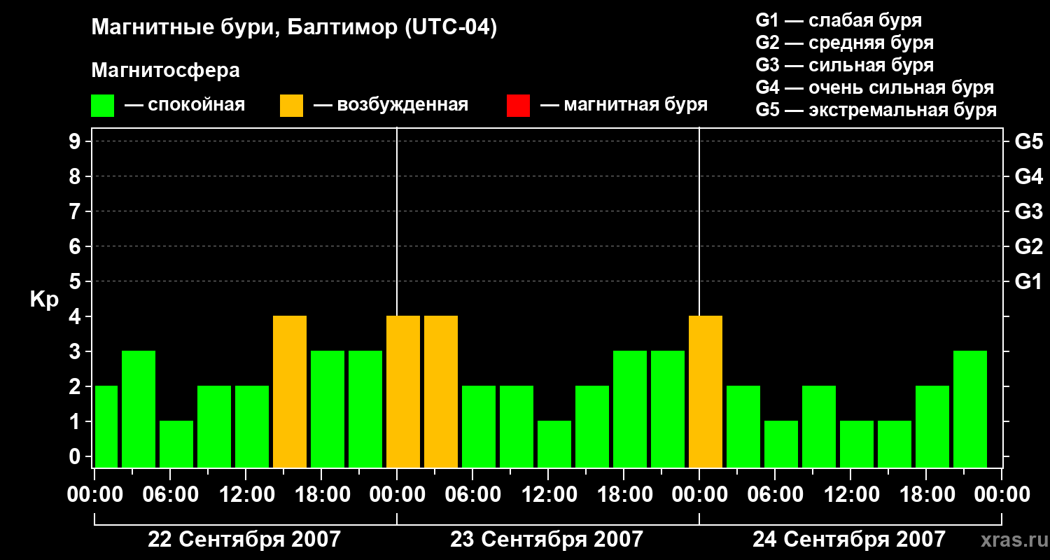The width and height of the screenshot is (1050, 560).
Task: Click the 'Kp' axis label
Action: pos(45,300)
